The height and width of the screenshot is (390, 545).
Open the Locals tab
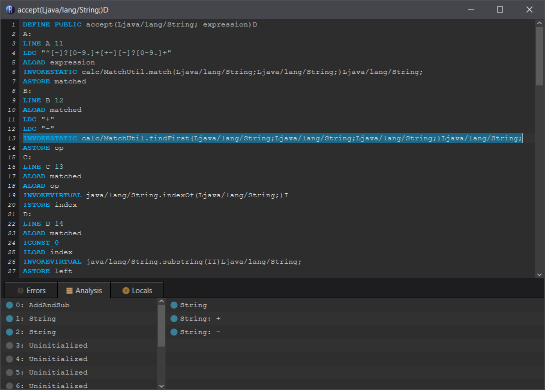pos(136,291)
